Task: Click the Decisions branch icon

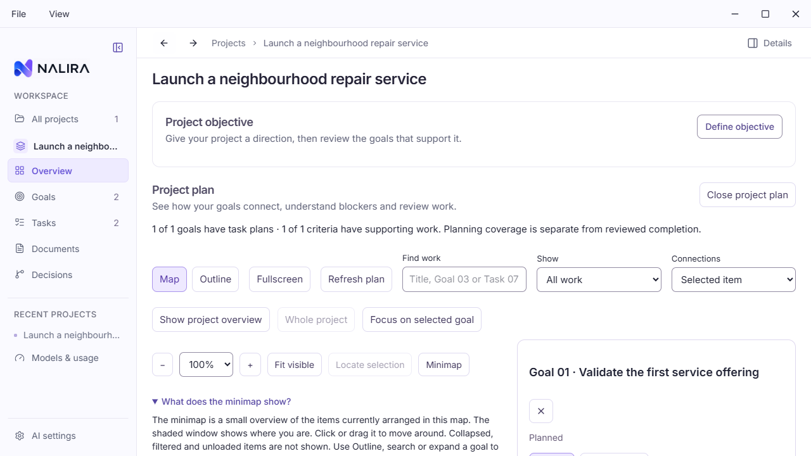Action: (x=20, y=275)
